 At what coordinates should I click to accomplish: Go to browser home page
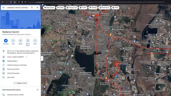15,2
